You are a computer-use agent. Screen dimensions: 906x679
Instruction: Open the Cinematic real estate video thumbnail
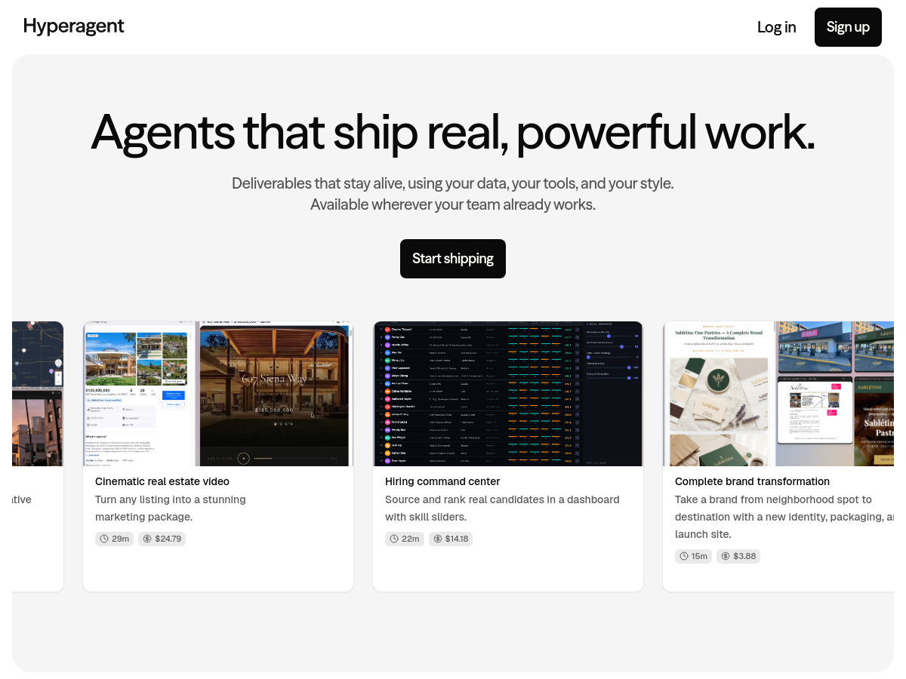pos(218,394)
